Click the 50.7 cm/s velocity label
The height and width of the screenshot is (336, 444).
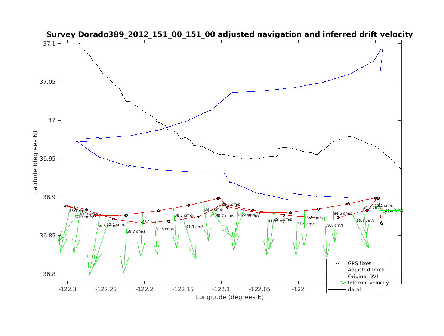point(136,231)
